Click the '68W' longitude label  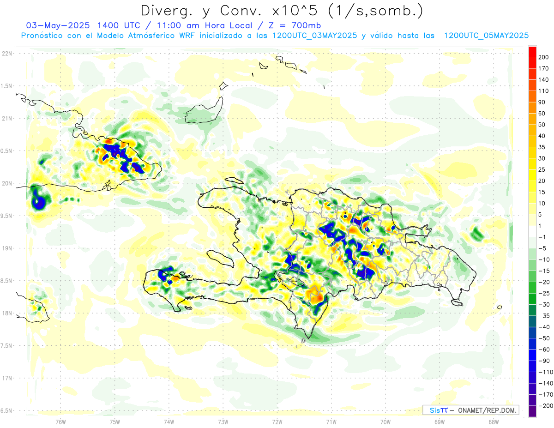click(x=494, y=422)
